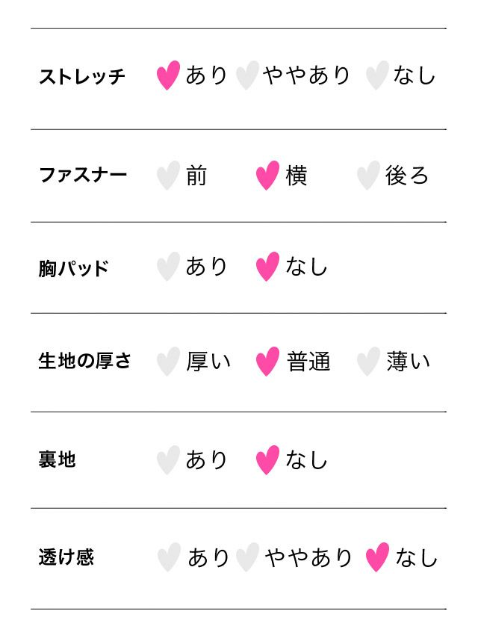Click the ストレッチ row label
Image resolution: width=478 pixels, height=638 pixels.
pyautogui.click(x=82, y=76)
